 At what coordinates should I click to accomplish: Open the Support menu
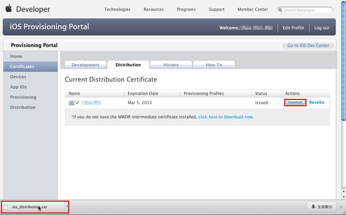pos(216,9)
